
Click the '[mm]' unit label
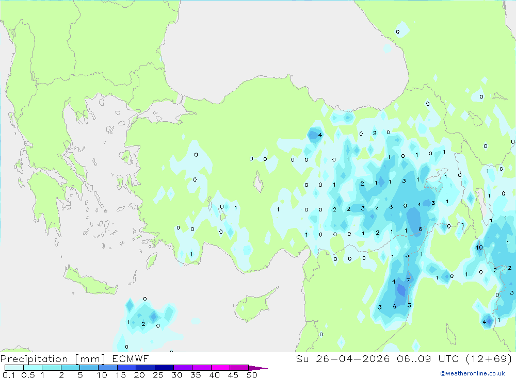(x=90, y=359)
